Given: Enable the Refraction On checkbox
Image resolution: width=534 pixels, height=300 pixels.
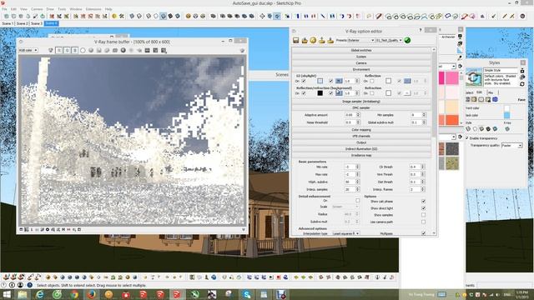Looking at the screenshot, I should click(x=372, y=92).
